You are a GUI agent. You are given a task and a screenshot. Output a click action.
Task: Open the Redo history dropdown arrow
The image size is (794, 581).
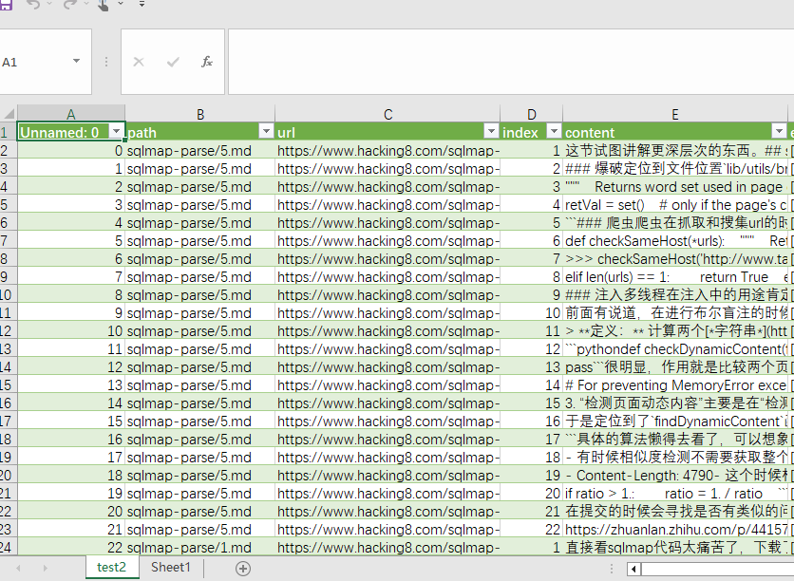86,4
